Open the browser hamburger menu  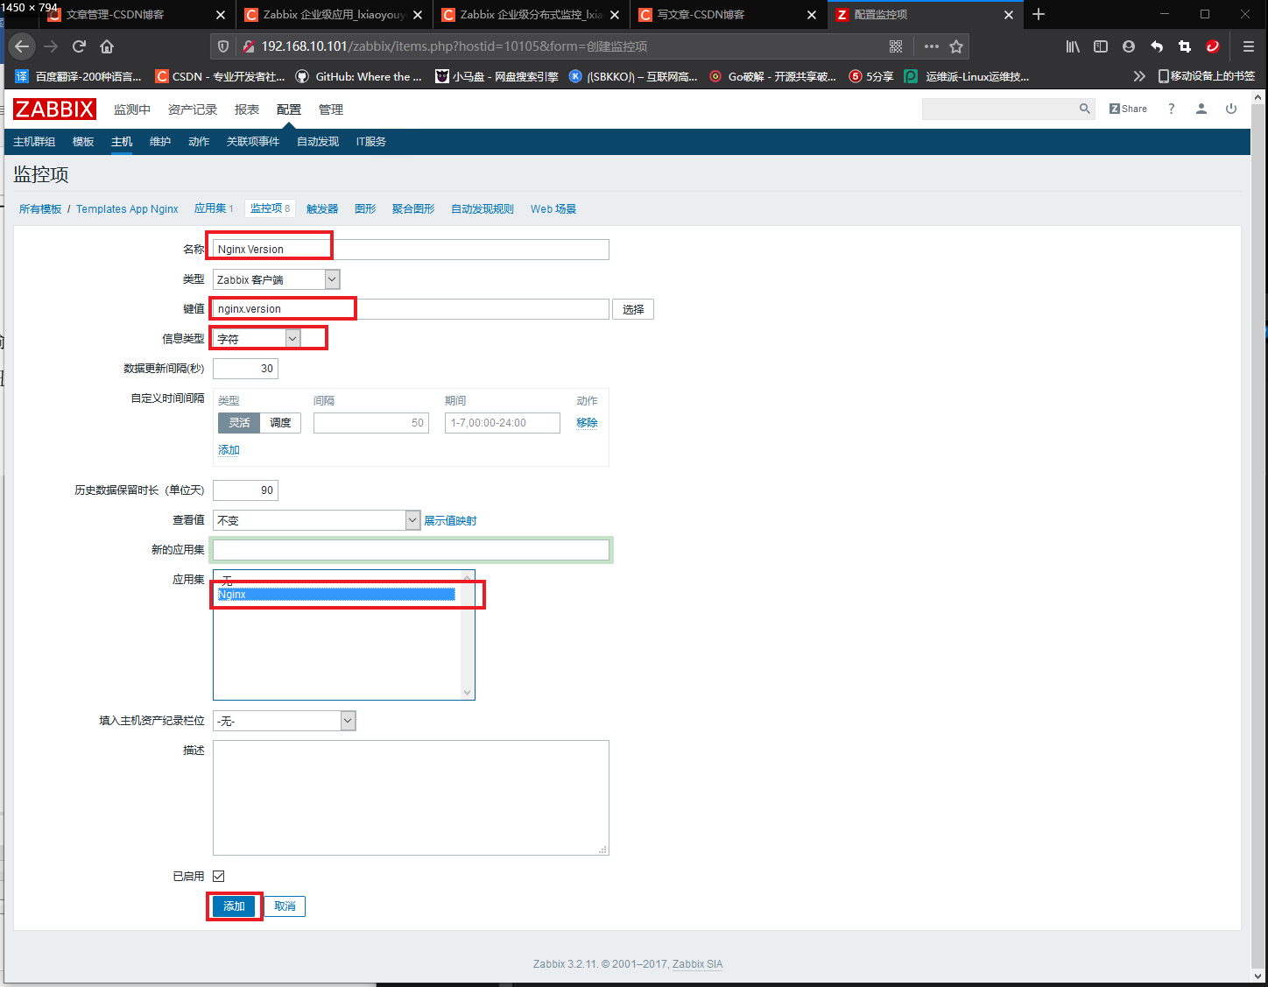coord(1249,46)
